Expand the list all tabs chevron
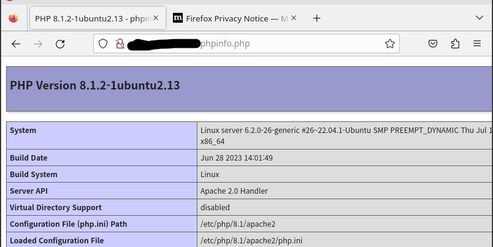Image resolution: width=493 pixels, height=247 pixels. 480,18
